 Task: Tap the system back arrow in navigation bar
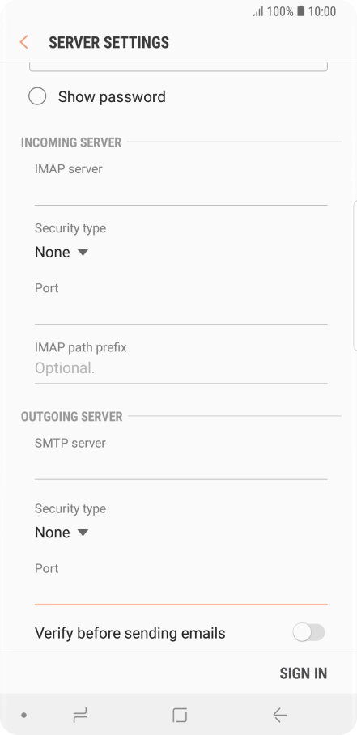click(x=280, y=715)
